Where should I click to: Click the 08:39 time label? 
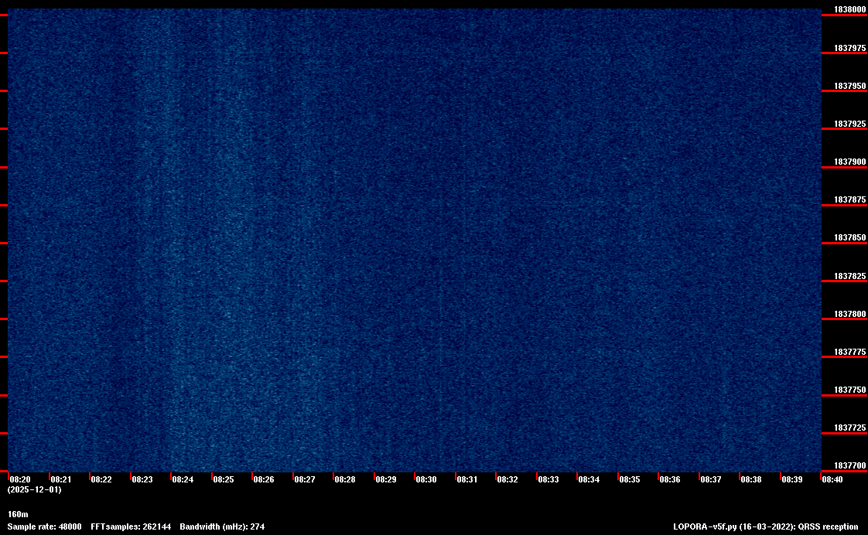click(x=792, y=479)
